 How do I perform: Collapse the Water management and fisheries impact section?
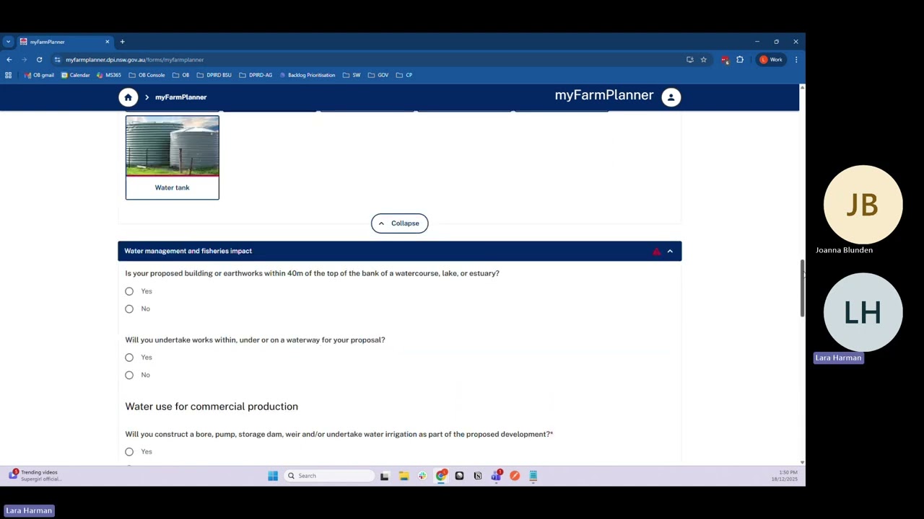tap(670, 251)
